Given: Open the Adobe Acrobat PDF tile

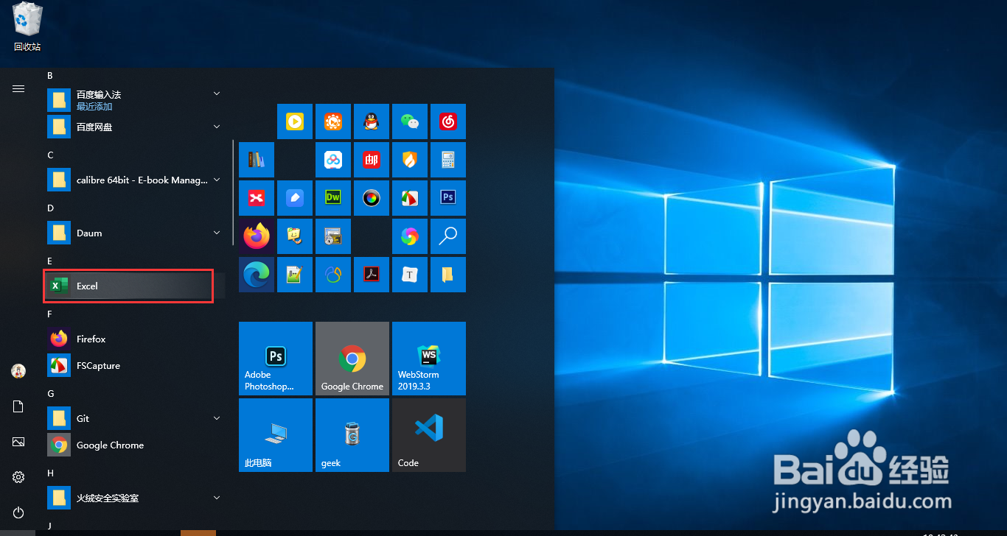Looking at the screenshot, I should tap(372, 275).
